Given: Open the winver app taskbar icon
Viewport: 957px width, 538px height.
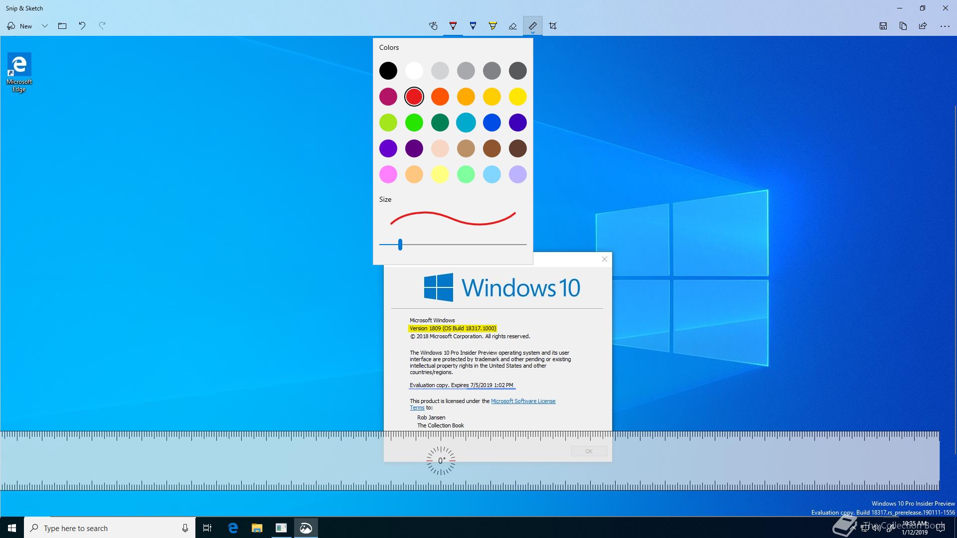Looking at the screenshot, I should [x=281, y=528].
